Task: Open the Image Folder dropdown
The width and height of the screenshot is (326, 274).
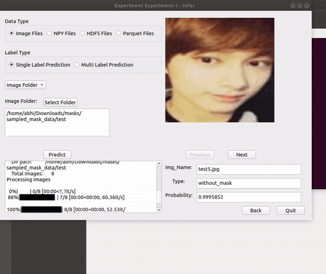Action: pos(25,85)
